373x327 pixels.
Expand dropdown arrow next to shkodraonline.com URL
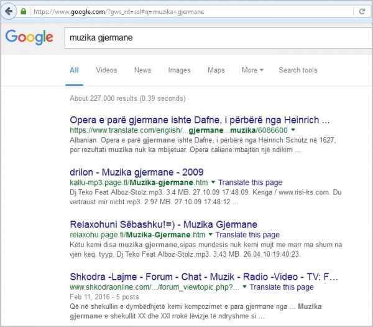click(x=244, y=287)
